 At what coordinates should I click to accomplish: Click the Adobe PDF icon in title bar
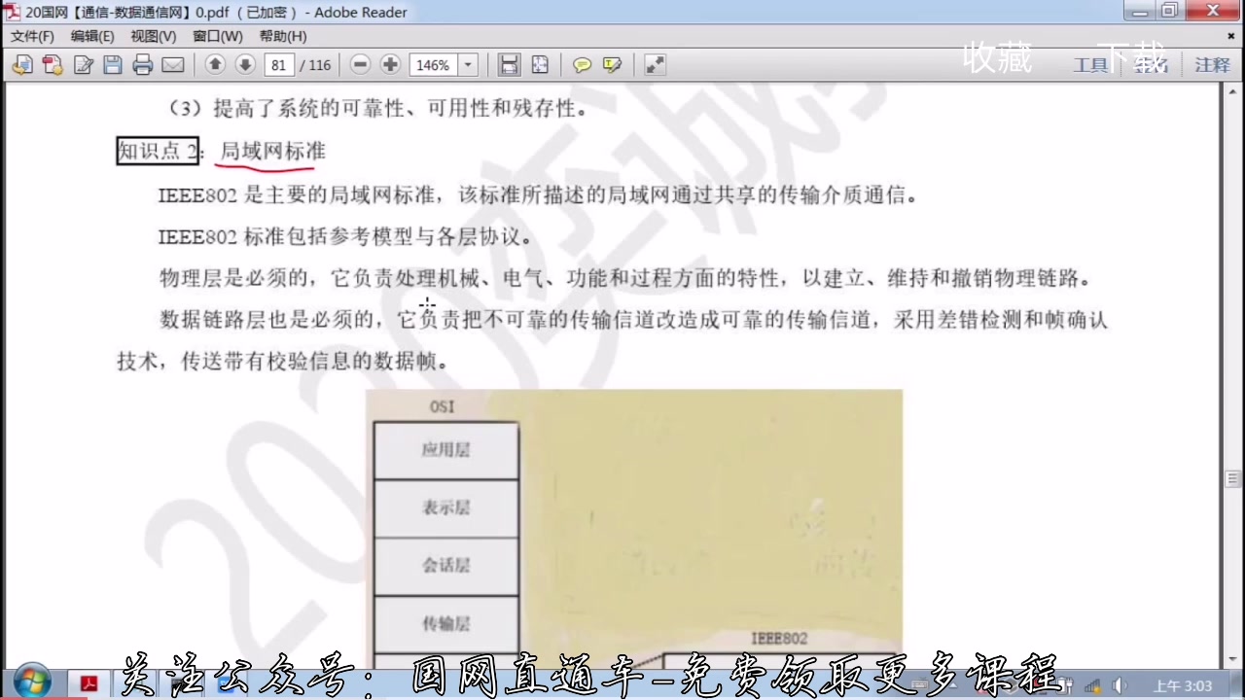tap(13, 12)
